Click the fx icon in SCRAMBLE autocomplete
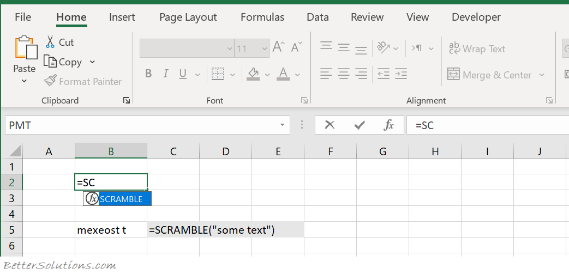 (x=92, y=199)
